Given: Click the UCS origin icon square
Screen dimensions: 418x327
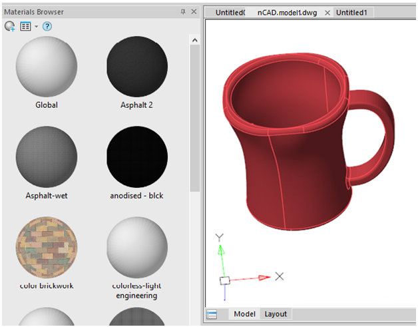Looking at the screenshot, I should [x=225, y=280].
